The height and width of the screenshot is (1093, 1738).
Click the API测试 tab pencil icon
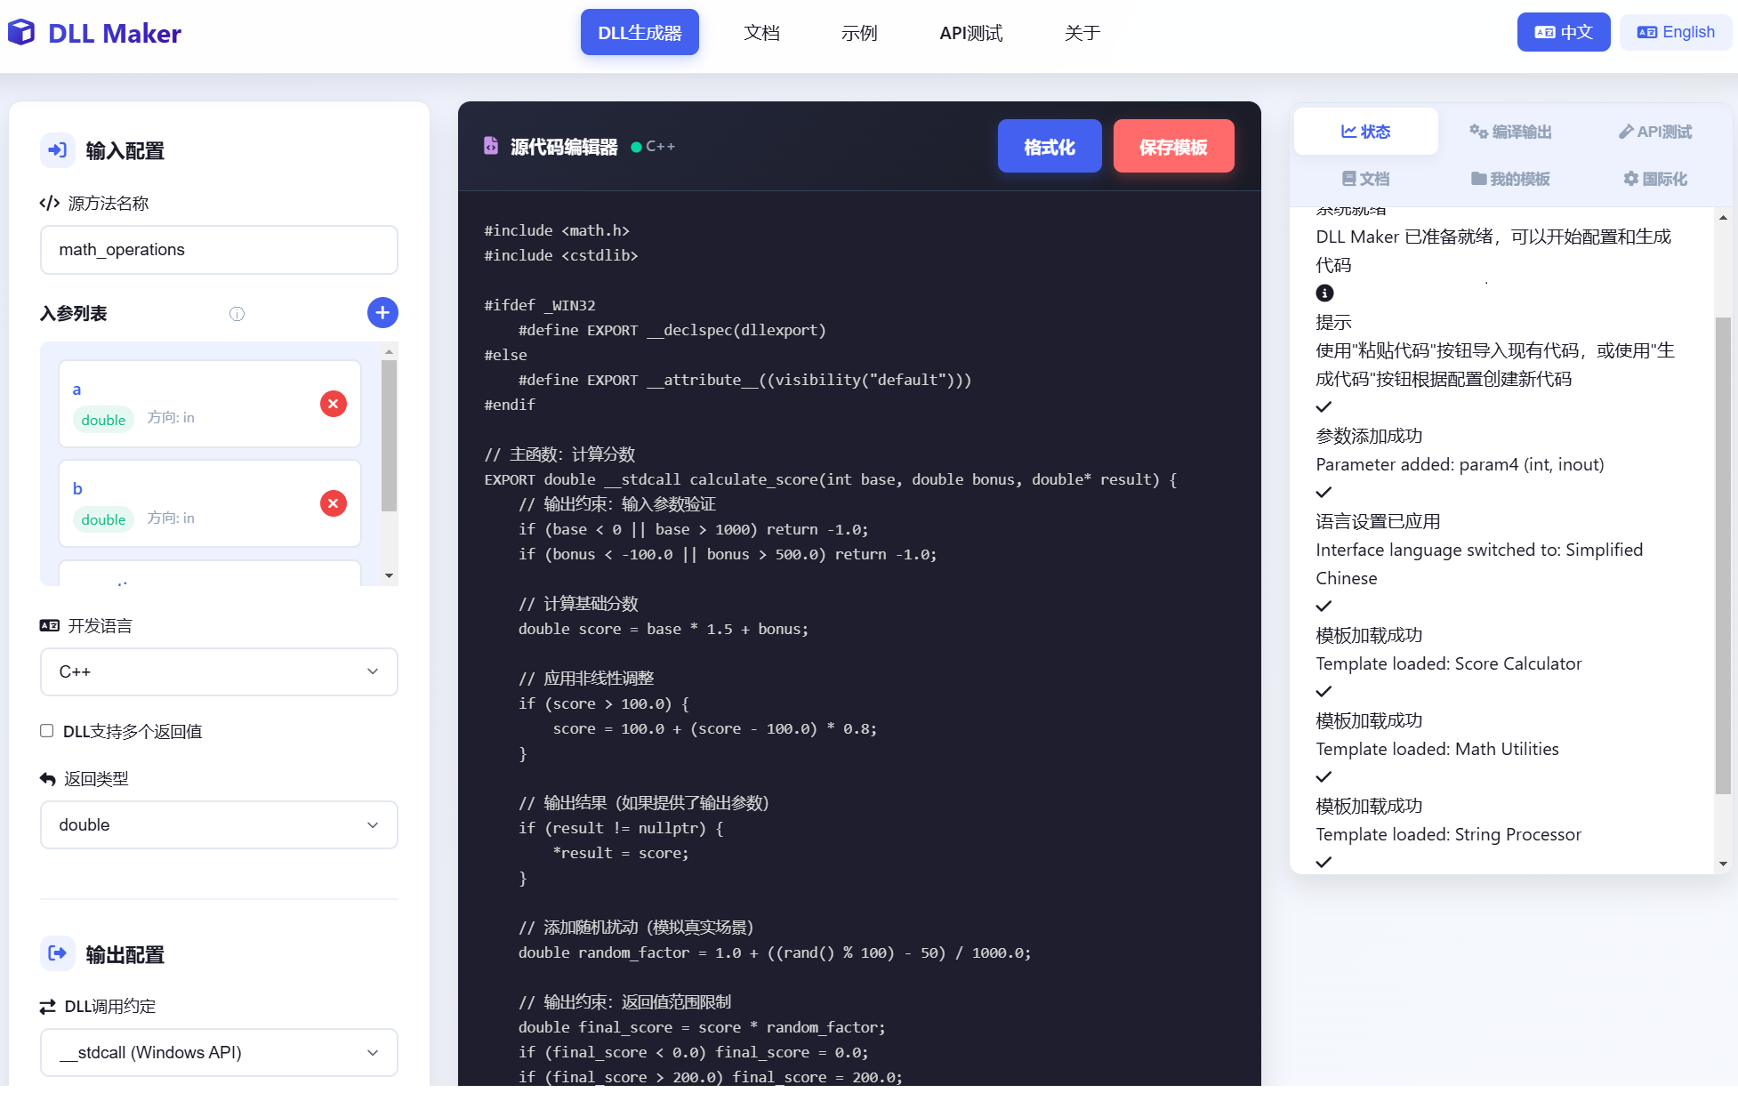click(1626, 132)
